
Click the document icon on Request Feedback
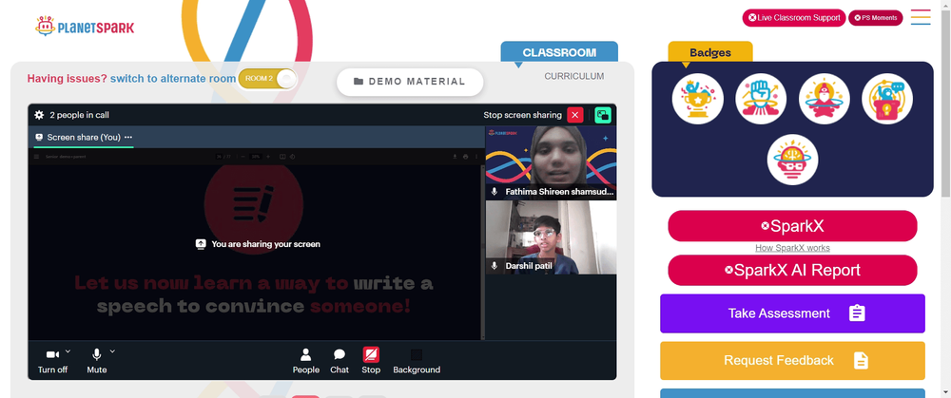click(x=861, y=360)
